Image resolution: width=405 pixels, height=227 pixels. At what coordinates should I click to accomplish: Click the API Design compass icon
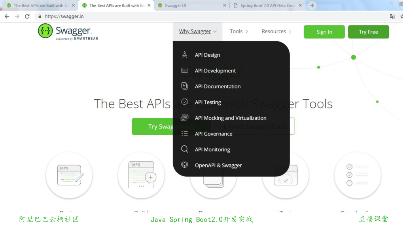[184, 54]
